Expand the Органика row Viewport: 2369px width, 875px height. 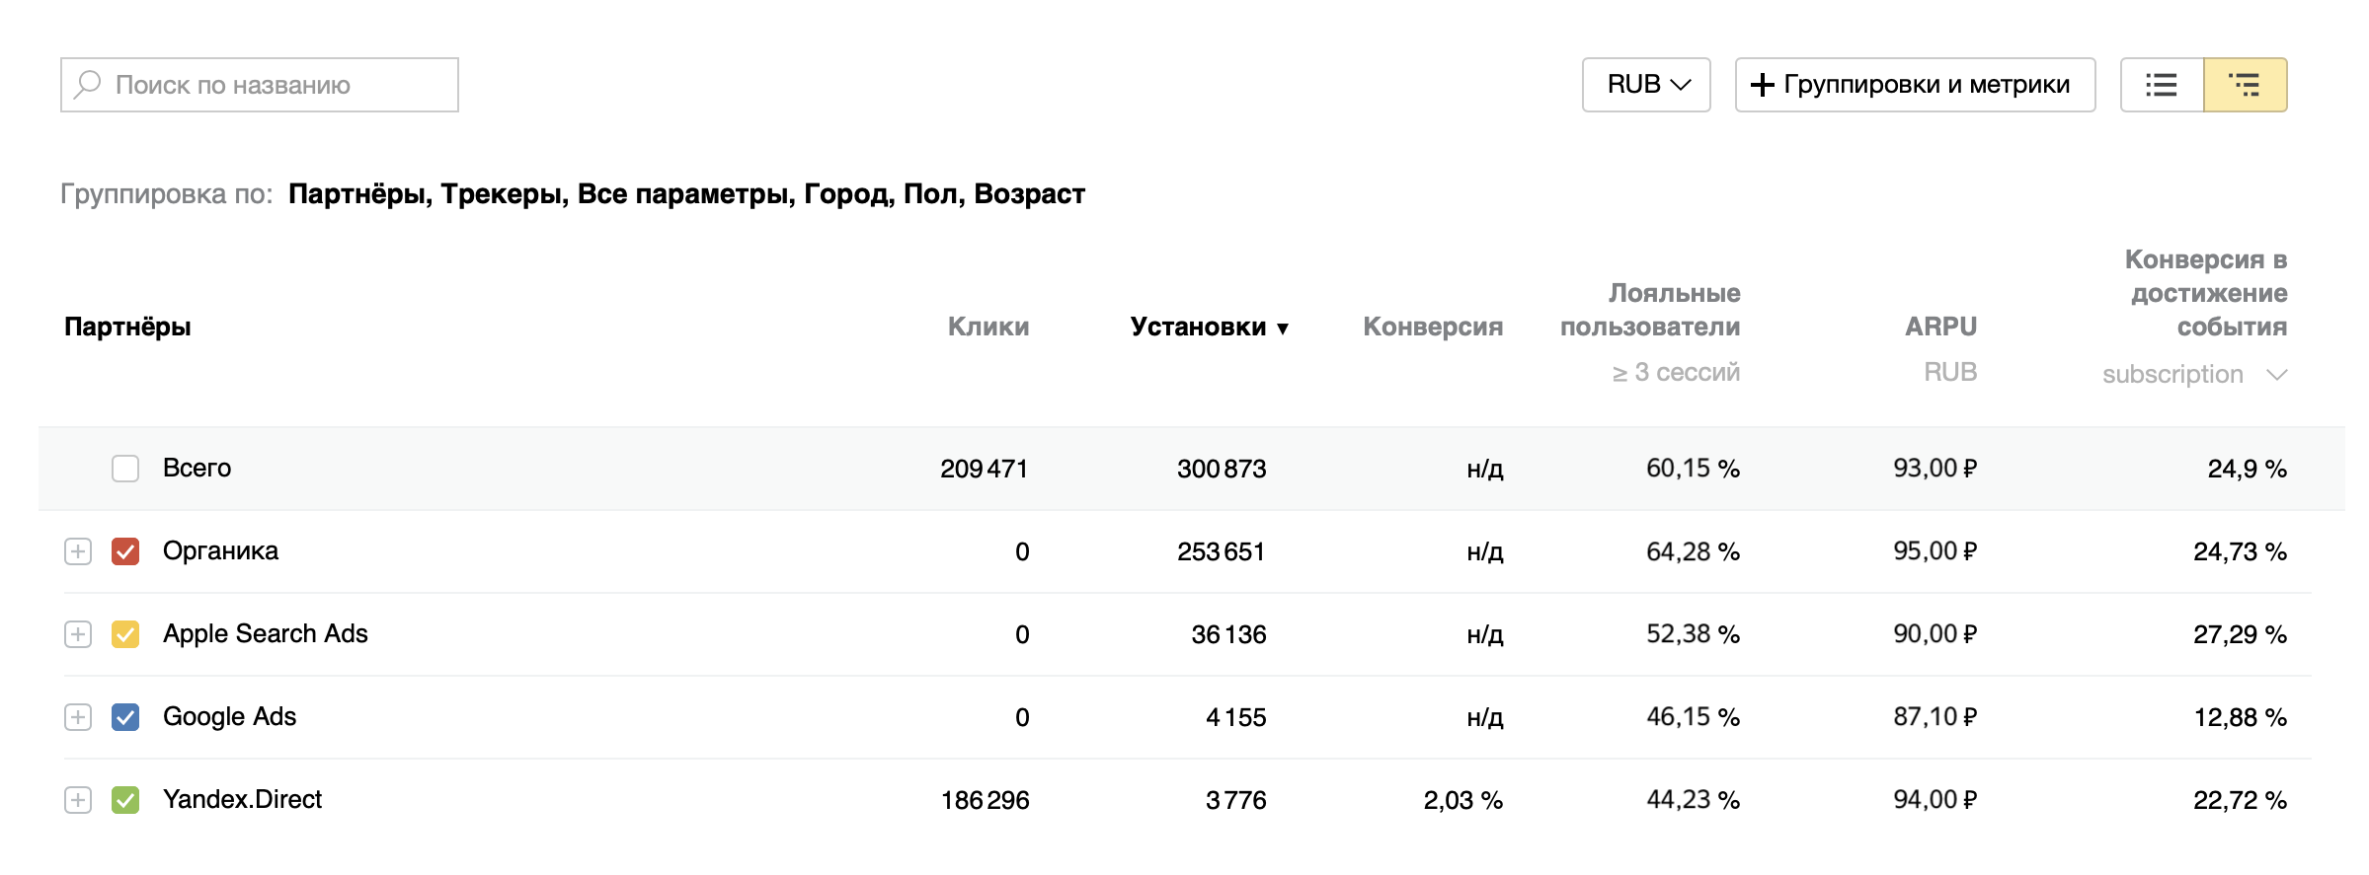point(78,551)
